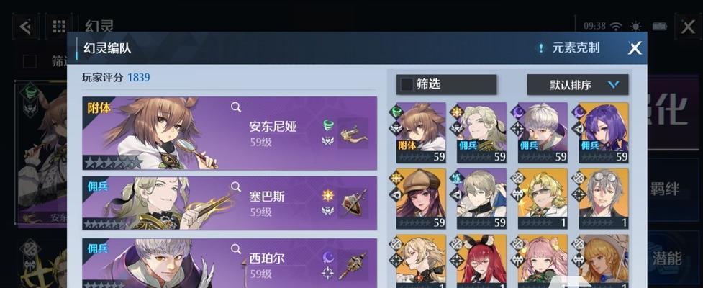The image size is (703, 288).
Task: Click the exclamation icon next to 元素克制
Action: point(541,48)
